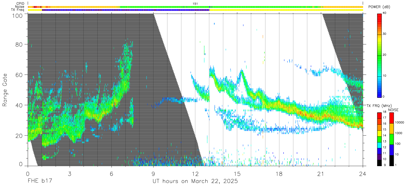Image resolution: width=408 pixels, height=188 pixels.
Task: Click the 10000 tick on noise legend
Action: [400, 122]
